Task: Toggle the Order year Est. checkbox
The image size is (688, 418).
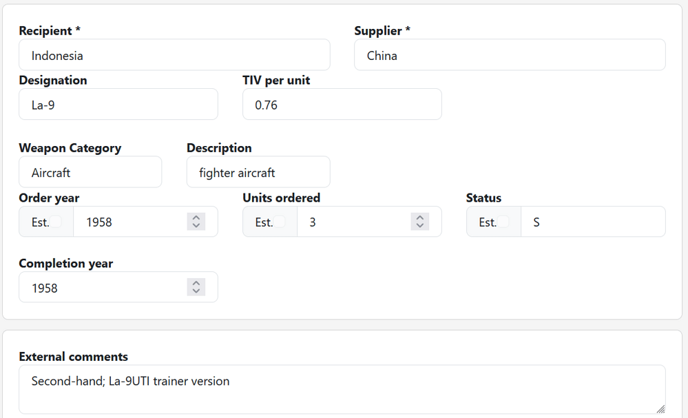Action: [56, 222]
